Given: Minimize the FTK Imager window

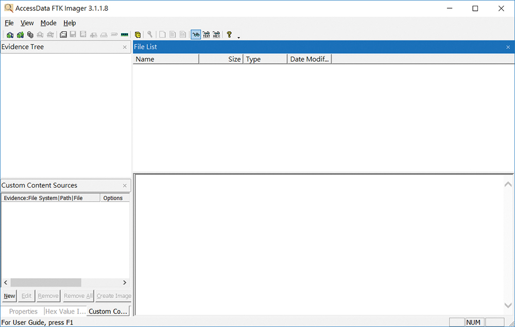Looking at the screenshot, I should point(450,8).
